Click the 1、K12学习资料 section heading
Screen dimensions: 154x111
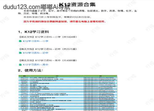[34, 32]
